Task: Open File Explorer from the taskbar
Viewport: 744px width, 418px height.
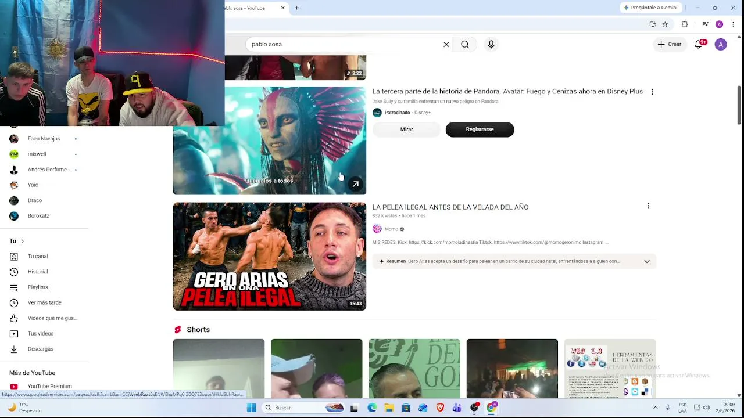Action: coord(389,408)
